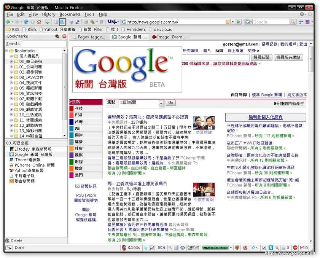Screen dimensions: 320x258
Task: Open the ETtoday 東森新聞報 bookmark
Action: pos(30,149)
